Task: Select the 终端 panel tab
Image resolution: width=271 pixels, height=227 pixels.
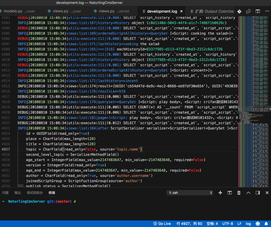Action: (x=52, y=193)
